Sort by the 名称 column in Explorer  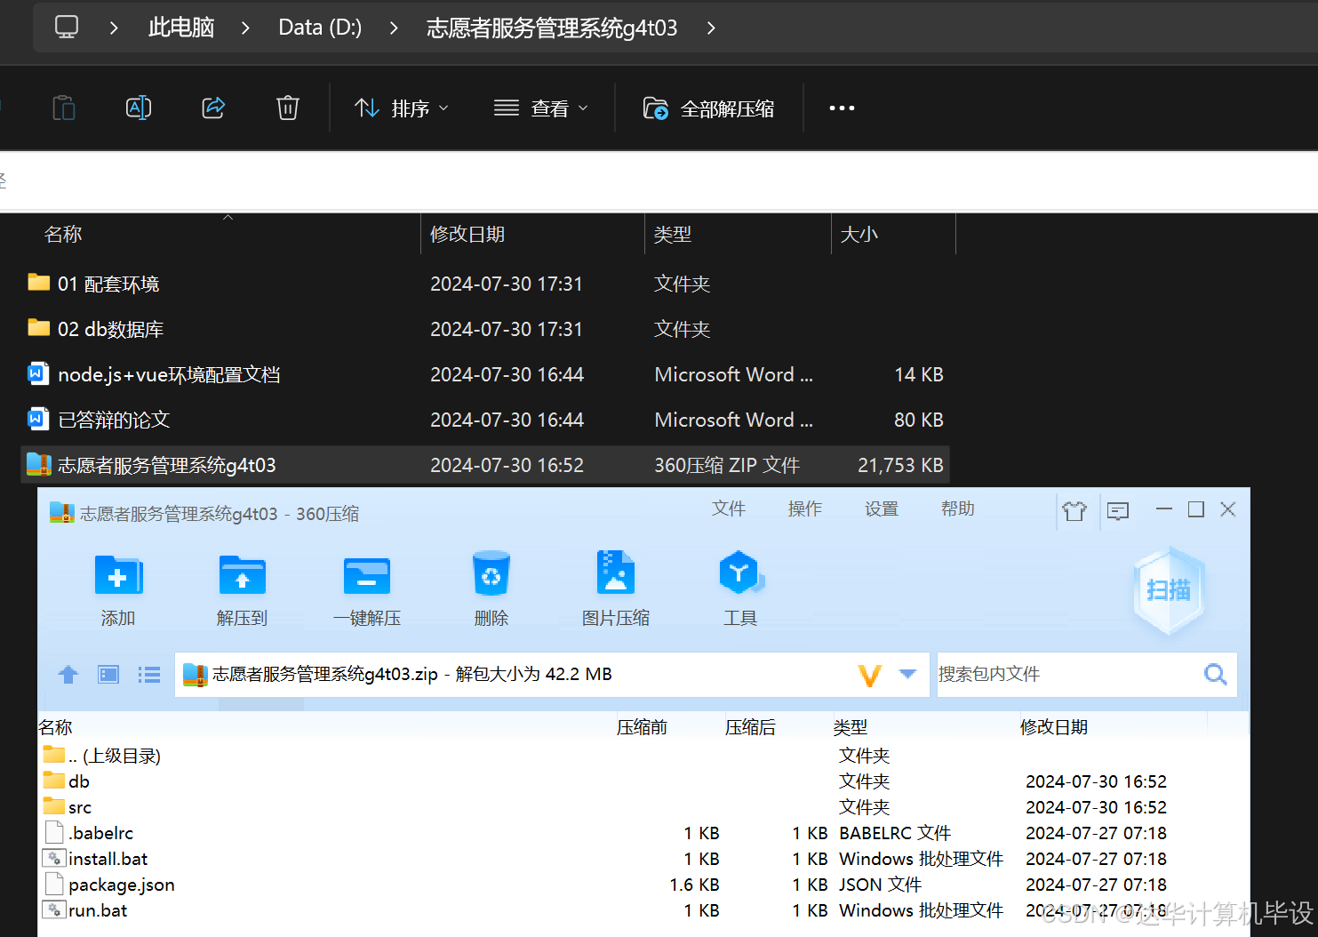click(x=63, y=234)
